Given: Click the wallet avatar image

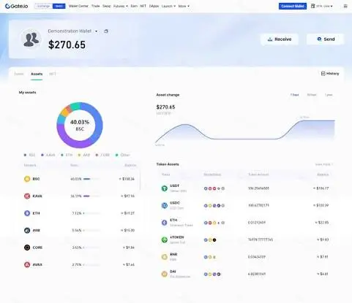Looking at the screenshot, I should [31, 39].
